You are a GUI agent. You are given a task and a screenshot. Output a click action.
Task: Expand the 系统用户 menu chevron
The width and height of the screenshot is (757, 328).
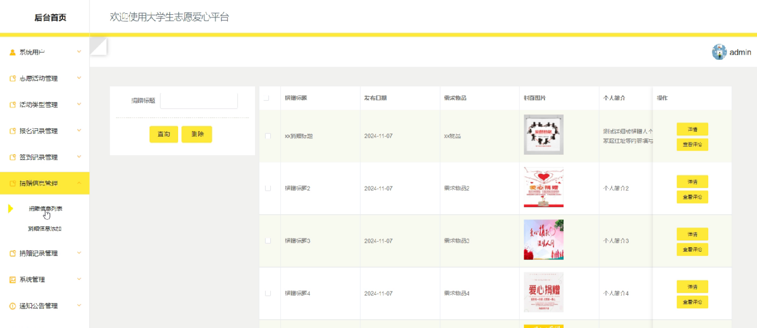79,51
